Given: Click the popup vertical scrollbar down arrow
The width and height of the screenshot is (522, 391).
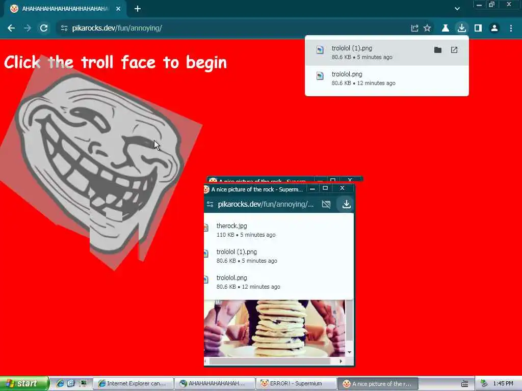Looking at the screenshot, I should [x=349, y=352].
